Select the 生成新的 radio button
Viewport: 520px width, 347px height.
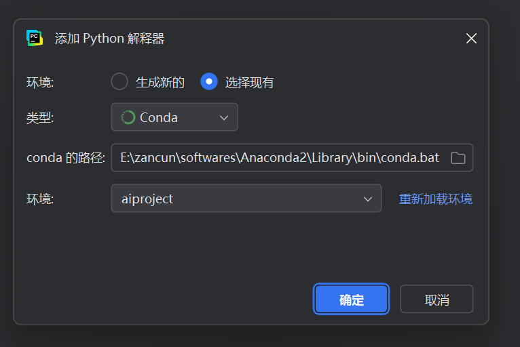[x=119, y=82]
